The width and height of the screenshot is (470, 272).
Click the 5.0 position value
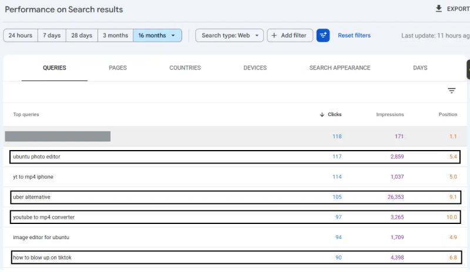click(453, 177)
